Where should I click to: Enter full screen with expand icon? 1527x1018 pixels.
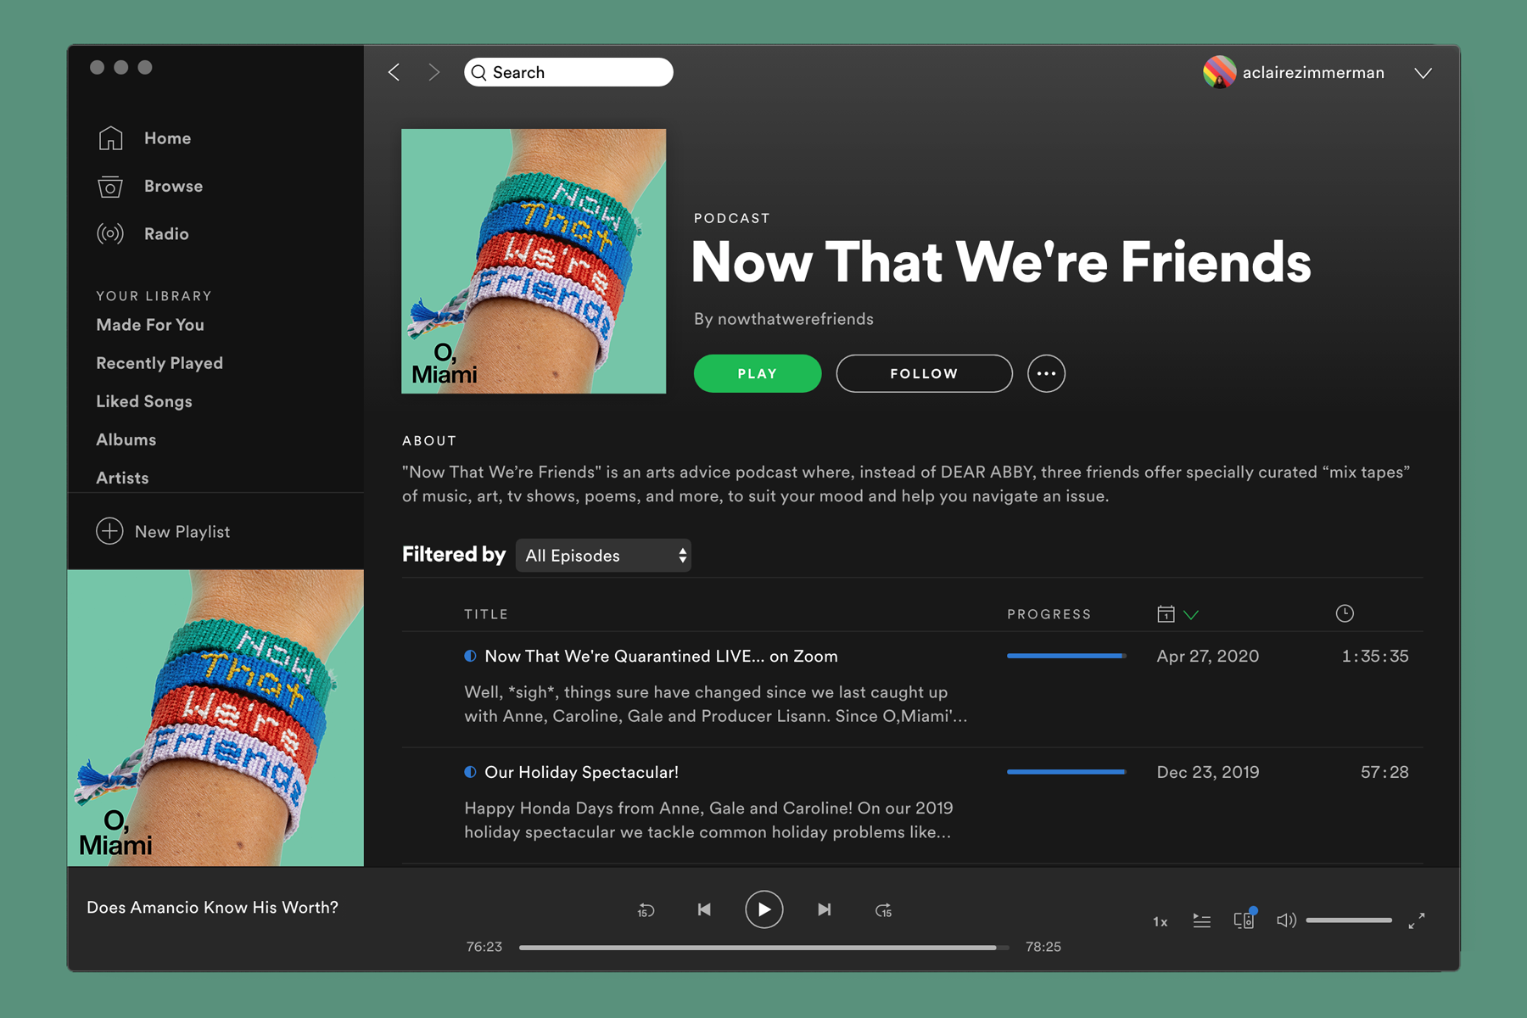coord(1417,920)
